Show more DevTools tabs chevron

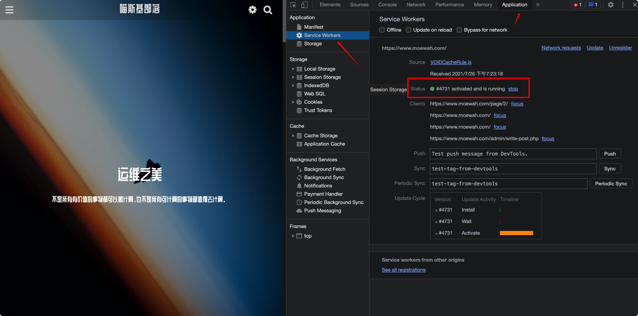click(538, 5)
